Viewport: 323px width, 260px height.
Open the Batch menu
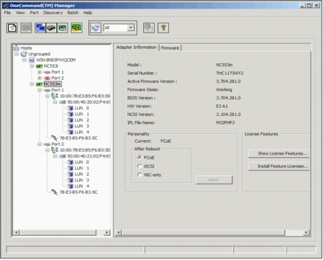[x=73, y=13]
